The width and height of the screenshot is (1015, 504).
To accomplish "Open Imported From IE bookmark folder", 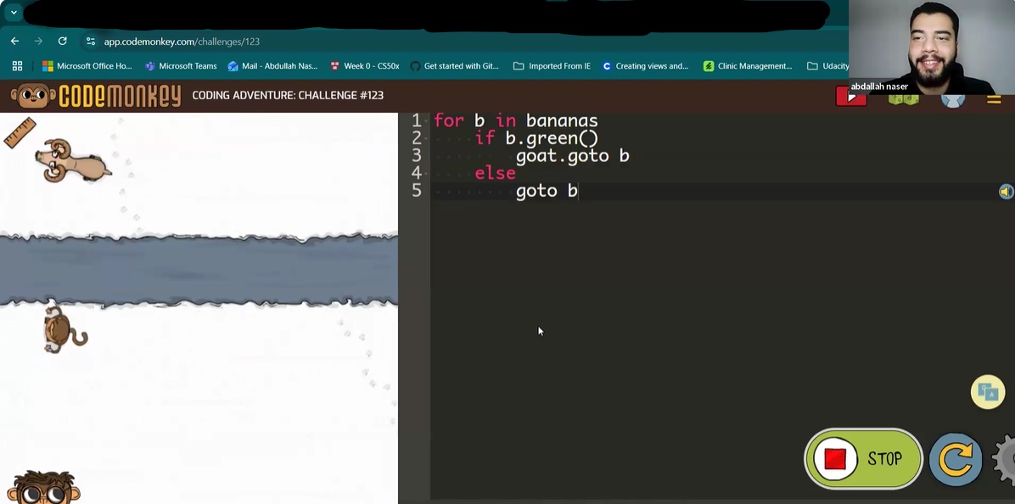I will tap(552, 66).
